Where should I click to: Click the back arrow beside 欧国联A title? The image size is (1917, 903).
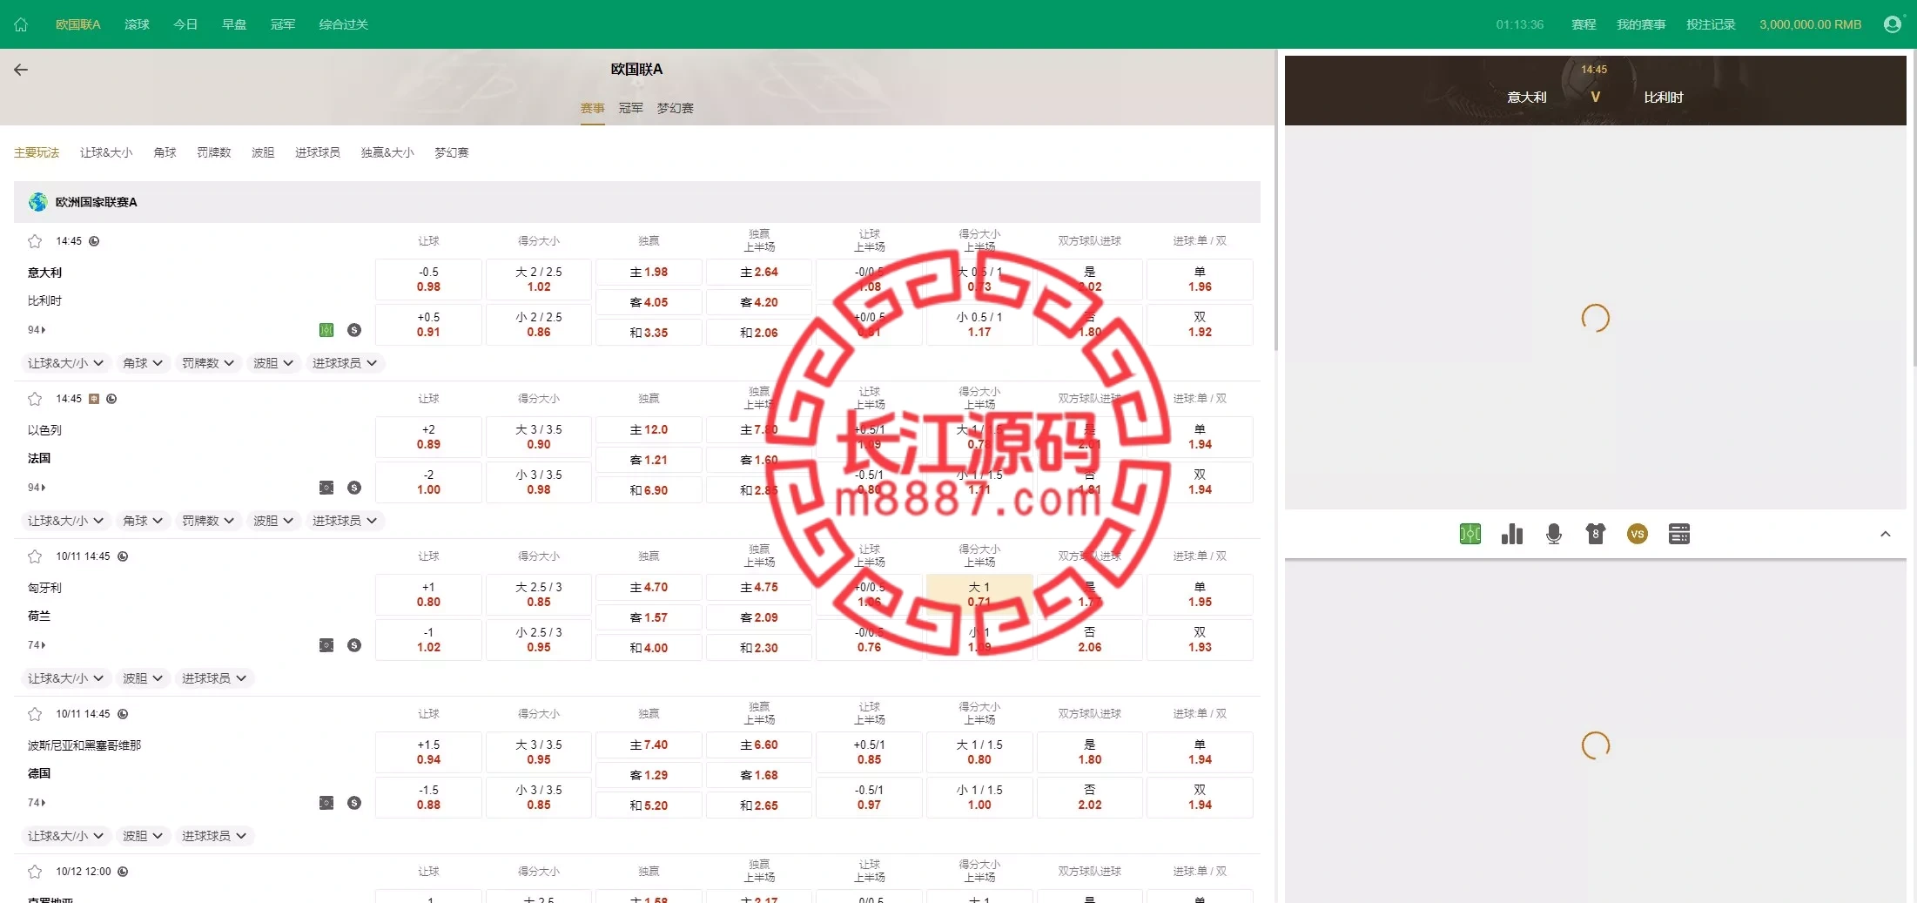click(x=21, y=70)
